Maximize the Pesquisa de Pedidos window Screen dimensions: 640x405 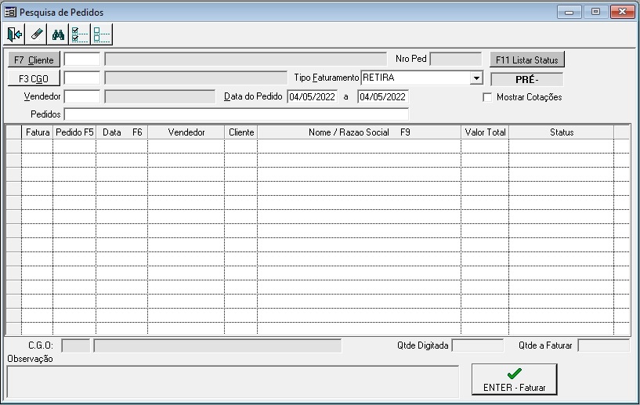(595, 12)
